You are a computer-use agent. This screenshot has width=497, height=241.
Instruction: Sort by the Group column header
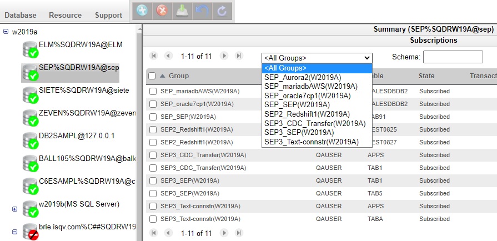(179, 76)
